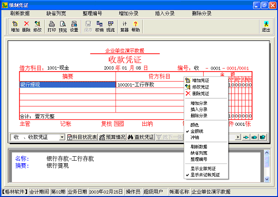Screen dimensions: 278x197
Task: Click the 增加 (add voucher) toolbar icon
Action: pos(15,26)
